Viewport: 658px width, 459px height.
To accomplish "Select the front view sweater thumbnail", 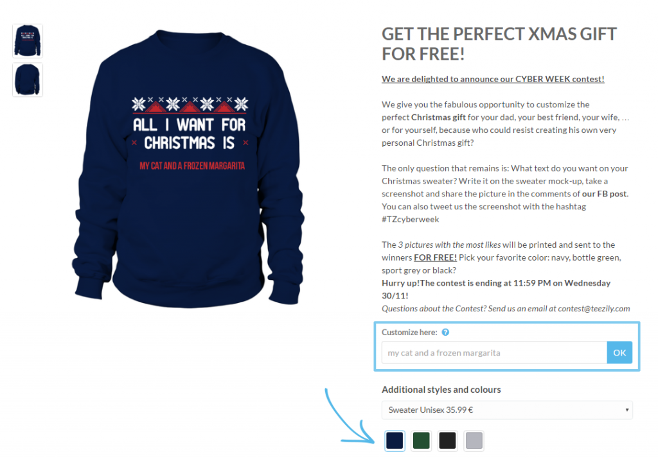I will pyautogui.click(x=28, y=40).
